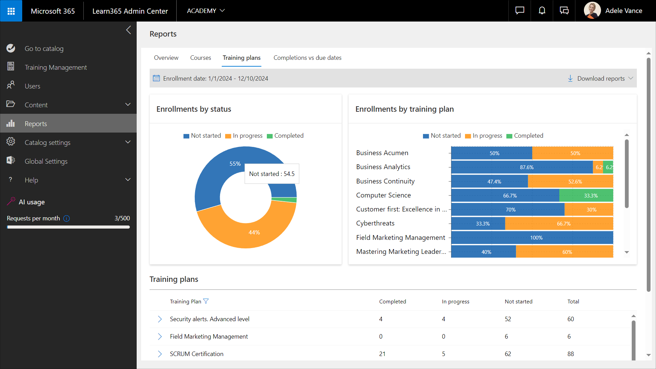Expand the Security alerts. Advanced level row

tap(160, 319)
